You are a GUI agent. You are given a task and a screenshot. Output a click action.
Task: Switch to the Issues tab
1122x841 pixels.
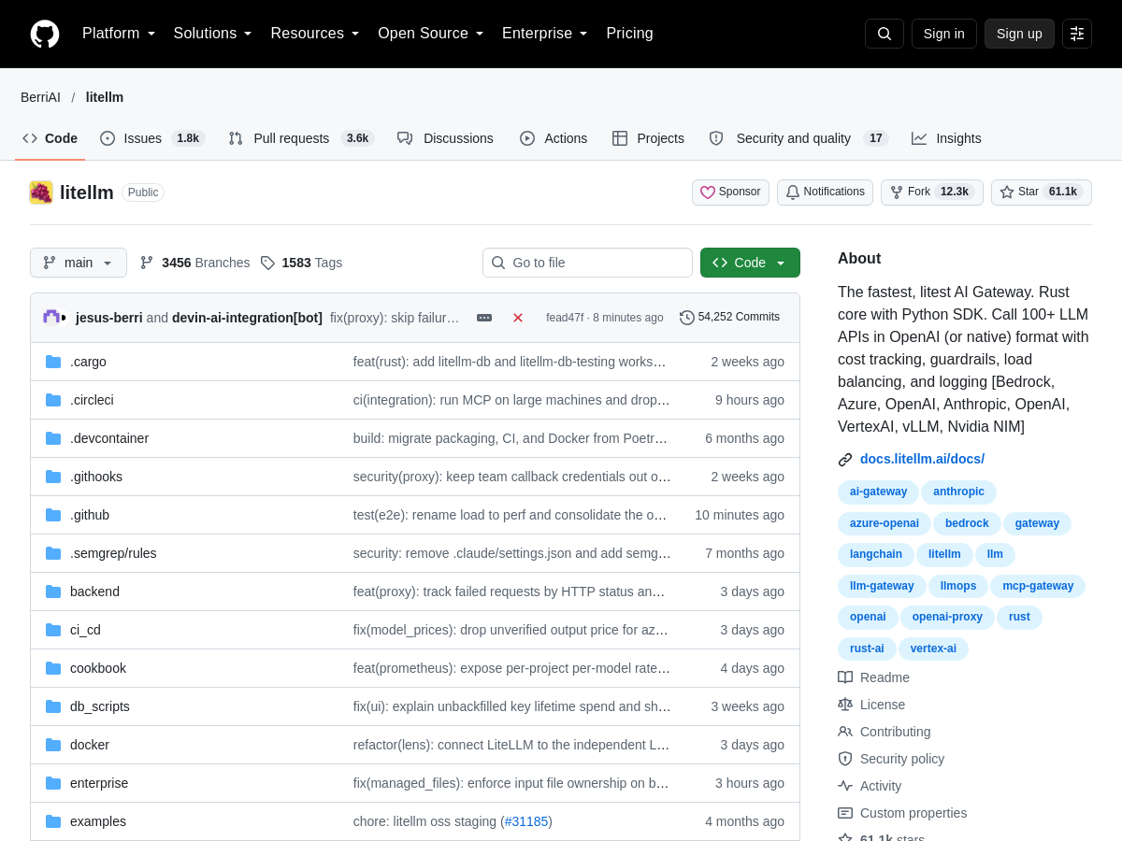pos(152,138)
